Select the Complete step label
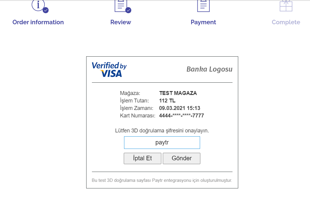The width and height of the screenshot is (310, 204). (x=286, y=22)
